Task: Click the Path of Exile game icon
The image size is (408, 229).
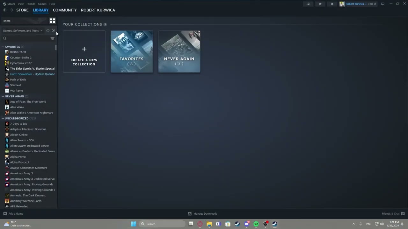Action: tap(7, 80)
